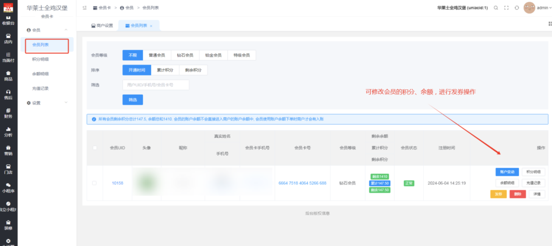Click the red 删除 button

(x=517, y=194)
